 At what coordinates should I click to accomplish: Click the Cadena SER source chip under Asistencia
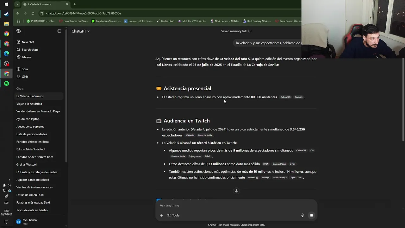(285, 97)
